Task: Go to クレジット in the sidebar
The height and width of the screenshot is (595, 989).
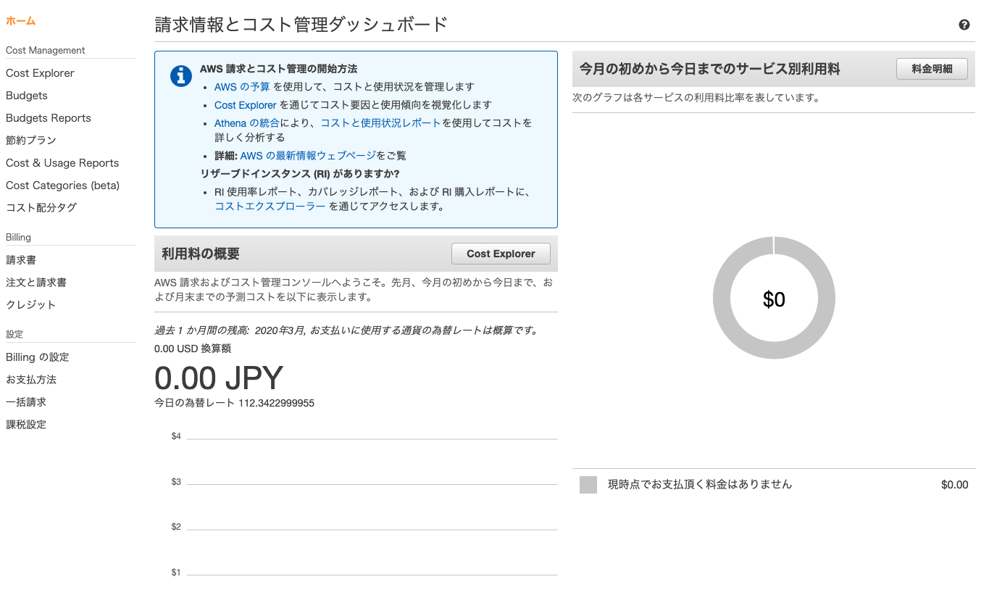Action: 31,305
